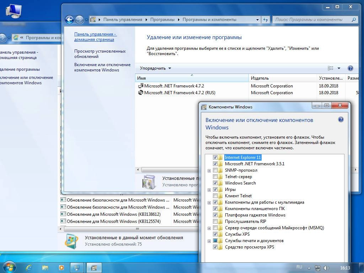
Task: Open Панель управления - домашняя страница link
Action: point(95,37)
